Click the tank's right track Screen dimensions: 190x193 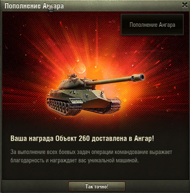coord(114,106)
